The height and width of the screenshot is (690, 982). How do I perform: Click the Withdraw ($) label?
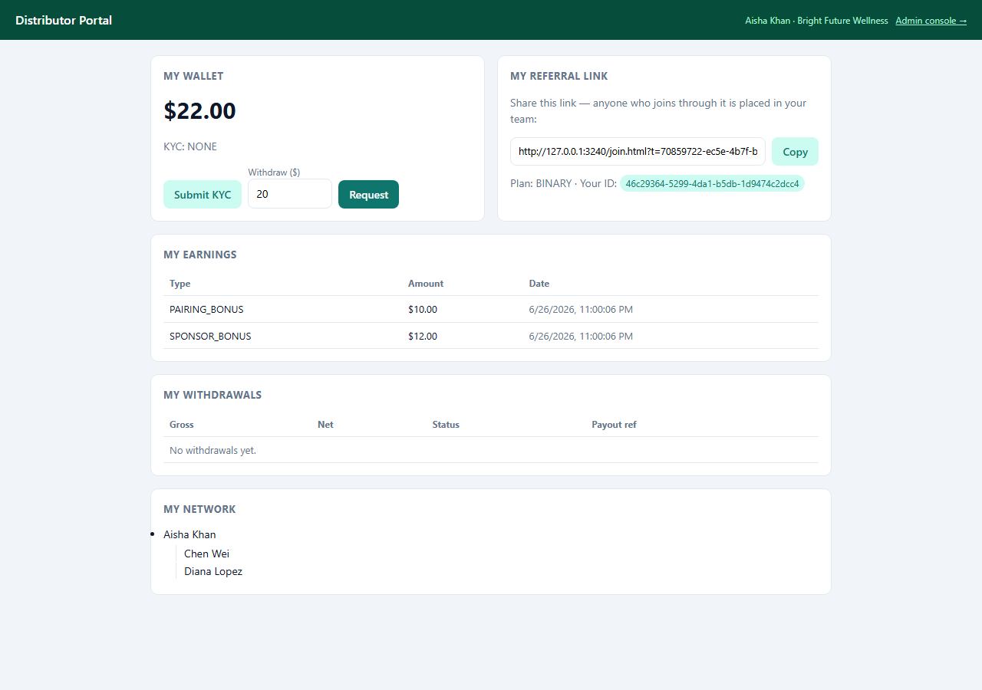pos(274,172)
